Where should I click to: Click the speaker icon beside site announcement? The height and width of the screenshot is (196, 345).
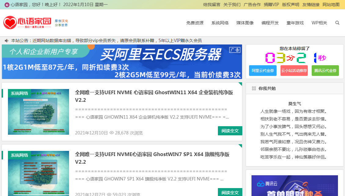(x=7, y=41)
